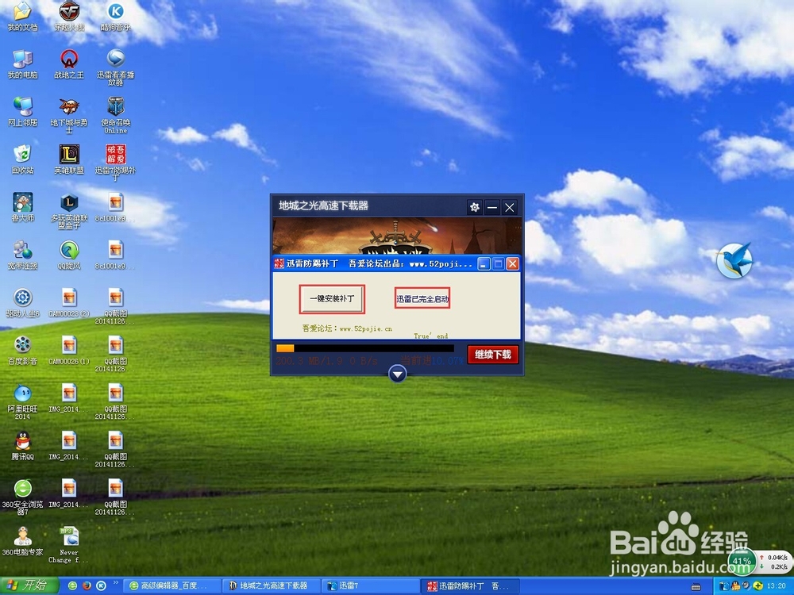The height and width of the screenshot is (595, 794).
Task: Click the 迅雷已完全启动 status label
Action: (x=422, y=298)
